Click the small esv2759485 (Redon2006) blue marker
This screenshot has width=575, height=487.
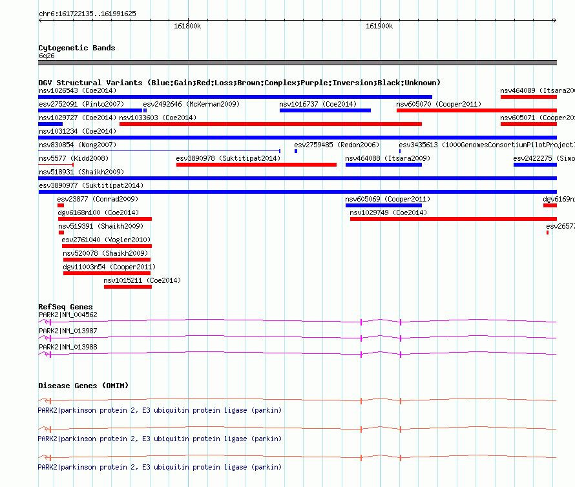click(296, 151)
